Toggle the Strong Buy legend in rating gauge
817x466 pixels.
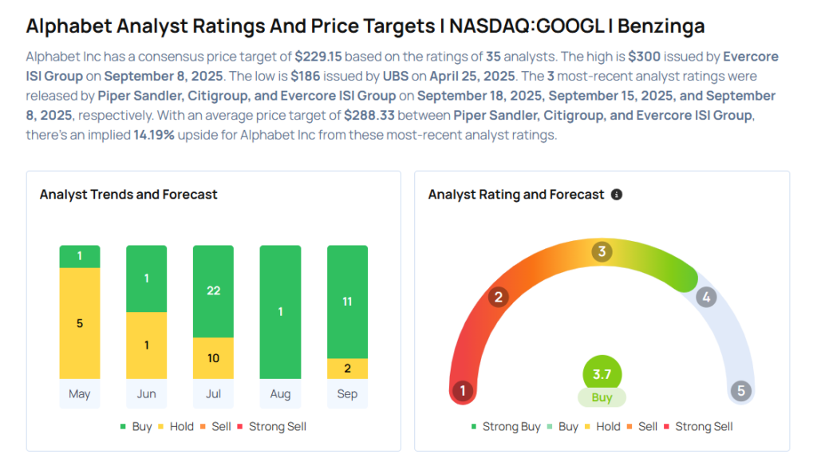(x=505, y=427)
